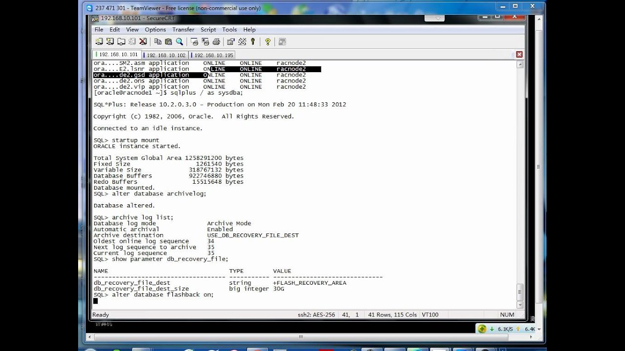Click the grayed Reconnect toolbar icon
This screenshot has width=625, height=351.
point(132,42)
